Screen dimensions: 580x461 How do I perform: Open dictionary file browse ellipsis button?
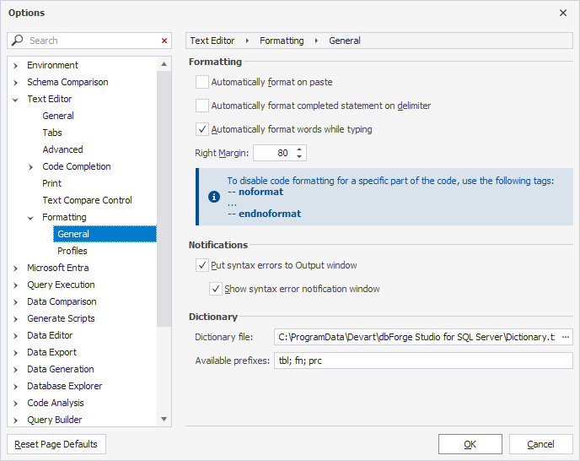point(565,337)
